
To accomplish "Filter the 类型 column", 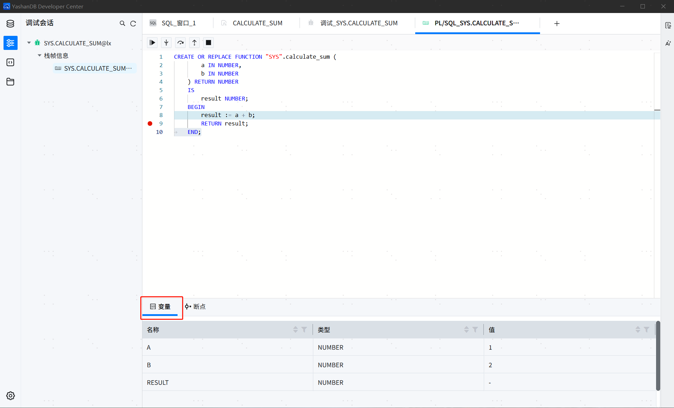I will click(x=475, y=330).
